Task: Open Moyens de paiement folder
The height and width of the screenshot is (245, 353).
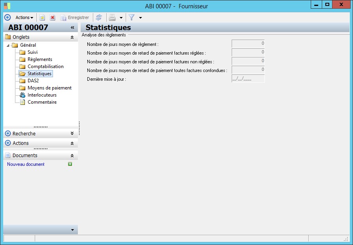Action: (49, 88)
